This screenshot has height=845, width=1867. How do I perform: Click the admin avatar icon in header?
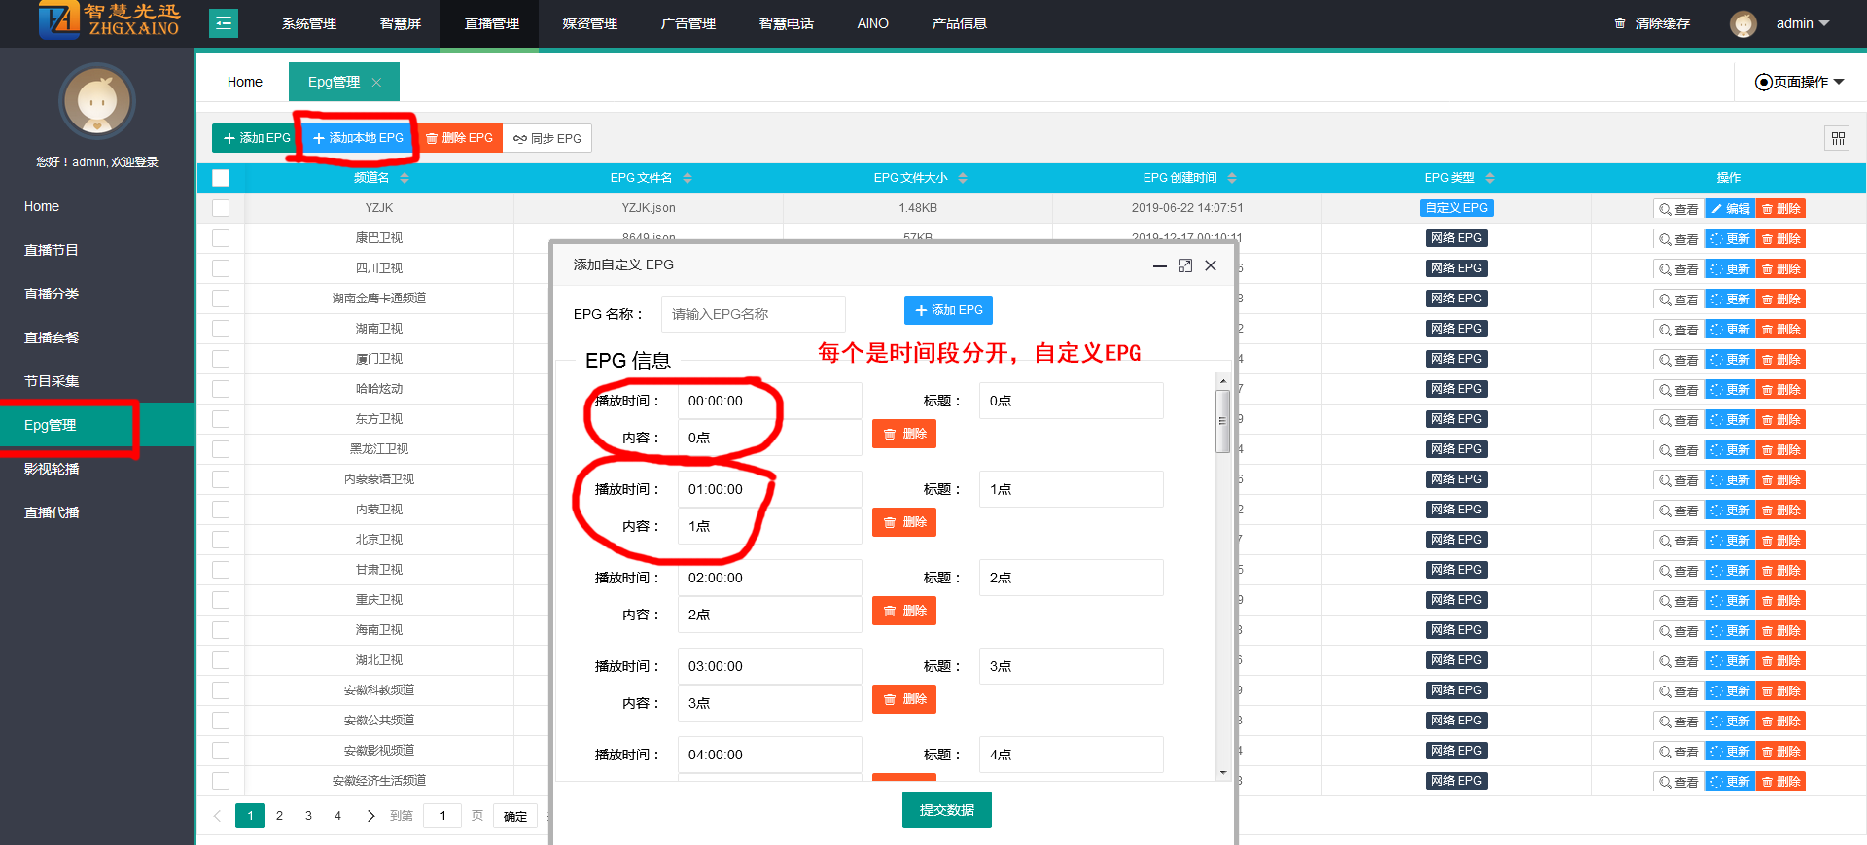point(1743,24)
